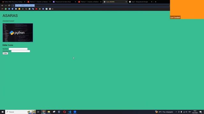Click the microphone tray icon
This screenshot has height=114, width=204.
(181, 112)
